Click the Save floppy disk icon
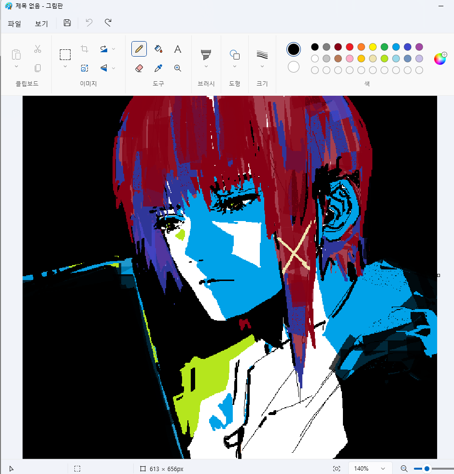This screenshot has height=474, width=454. [67, 23]
